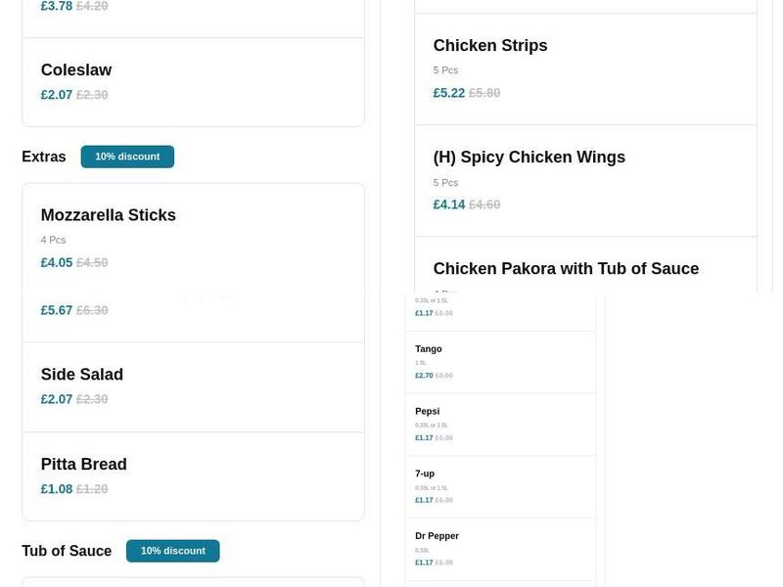Select the Tango drink

[x=429, y=348]
